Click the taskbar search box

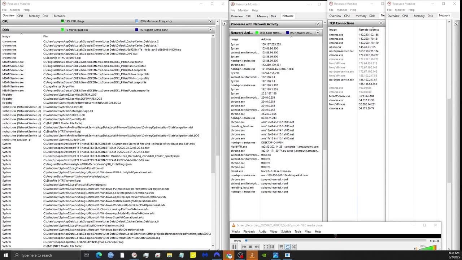tap(46, 255)
